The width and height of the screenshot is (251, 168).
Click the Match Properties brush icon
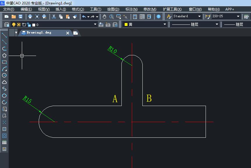pos(75,16)
